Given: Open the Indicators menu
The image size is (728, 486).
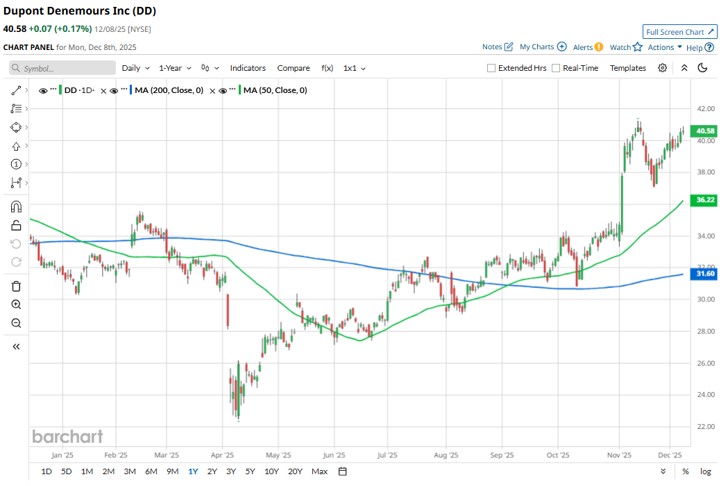Looking at the screenshot, I should point(248,68).
